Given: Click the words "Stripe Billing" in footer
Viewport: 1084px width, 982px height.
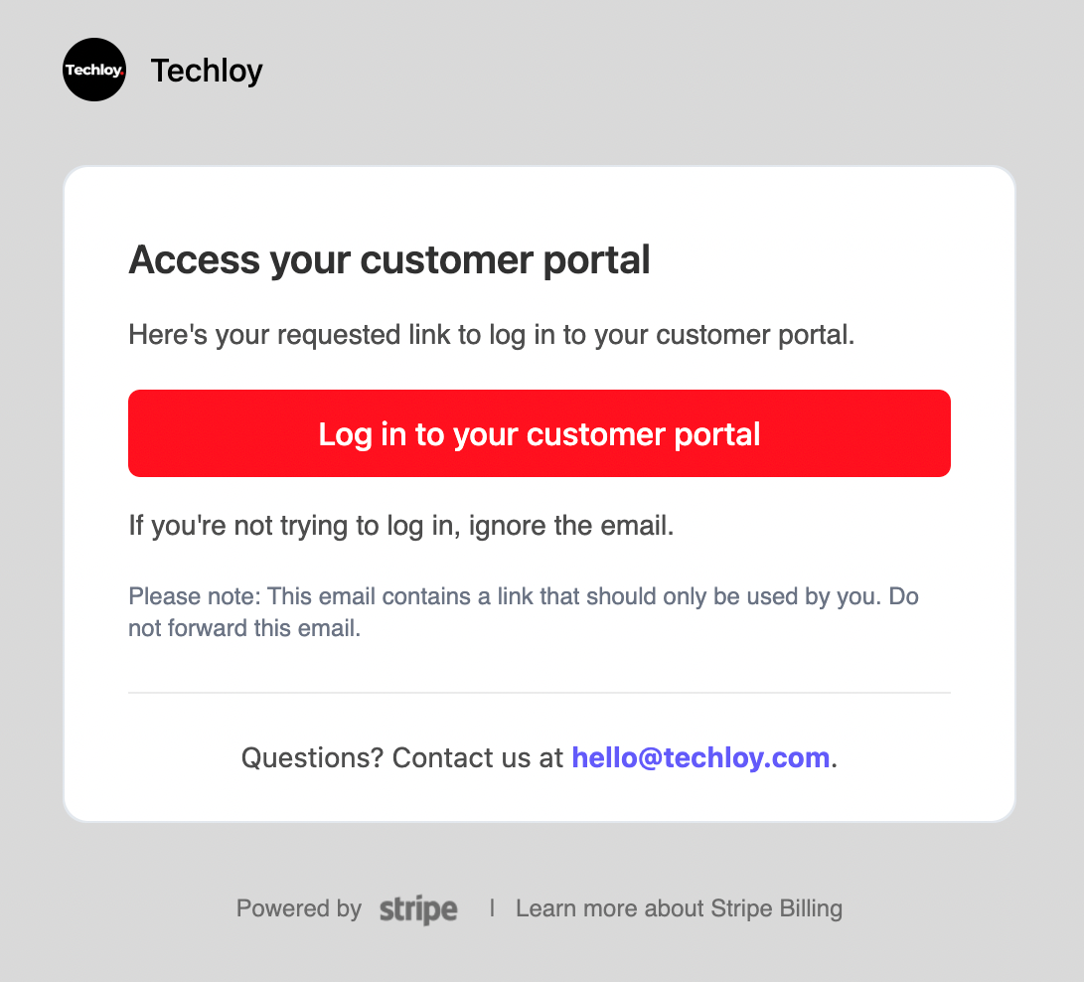Looking at the screenshot, I should coord(776,908).
